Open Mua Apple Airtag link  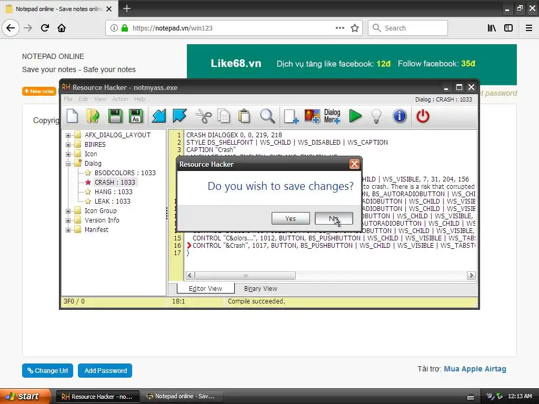(x=475, y=369)
